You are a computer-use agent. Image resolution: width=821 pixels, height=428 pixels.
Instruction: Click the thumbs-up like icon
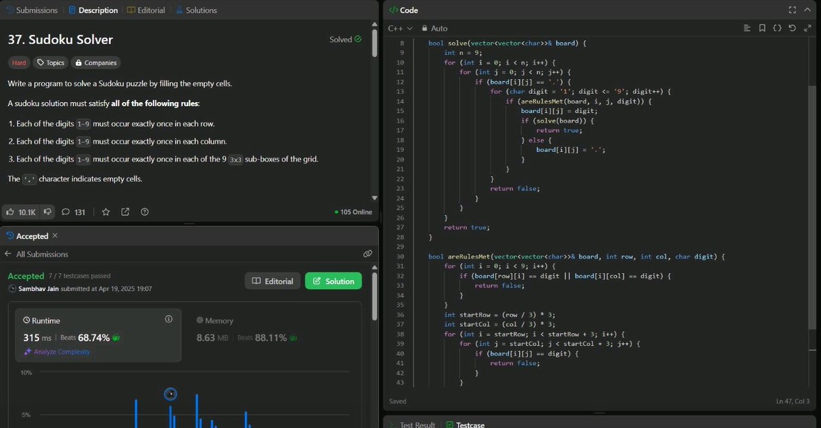[10, 212]
